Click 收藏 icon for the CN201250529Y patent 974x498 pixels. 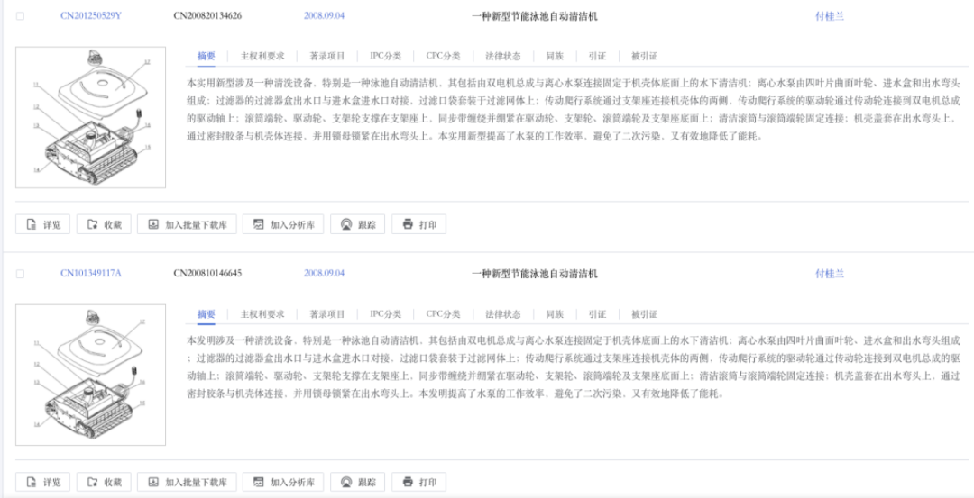click(104, 224)
